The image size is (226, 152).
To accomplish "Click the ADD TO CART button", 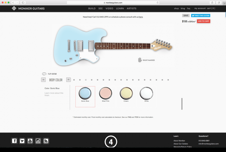I will tap(203, 21).
